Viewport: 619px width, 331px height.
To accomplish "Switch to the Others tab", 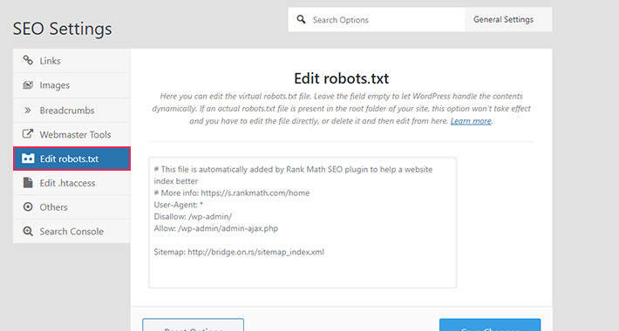I will pyautogui.click(x=71, y=207).
